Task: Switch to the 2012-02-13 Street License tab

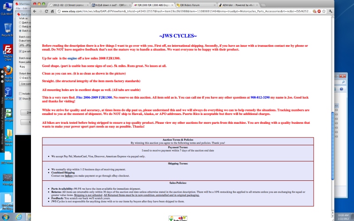Action: 69,5
